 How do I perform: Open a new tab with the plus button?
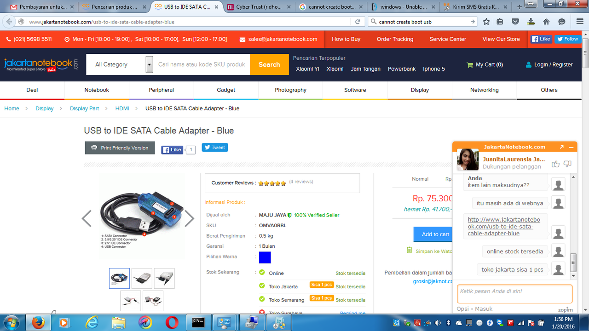[x=520, y=7]
